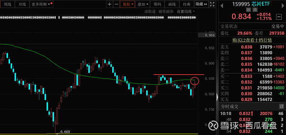The height and width of the screenshot is (135, 286).
Task: Open the 更多周期 period dropdown
Action: point(41,4)
